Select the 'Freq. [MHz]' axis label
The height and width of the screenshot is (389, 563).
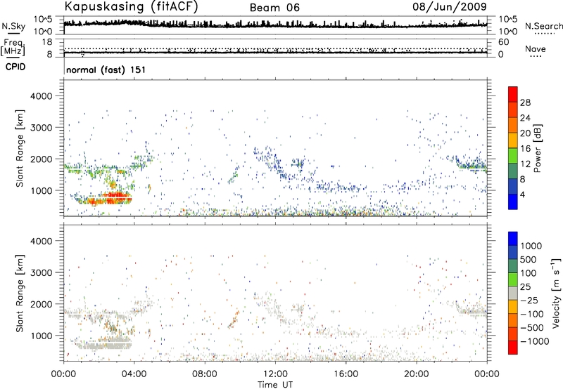[13, 48]
